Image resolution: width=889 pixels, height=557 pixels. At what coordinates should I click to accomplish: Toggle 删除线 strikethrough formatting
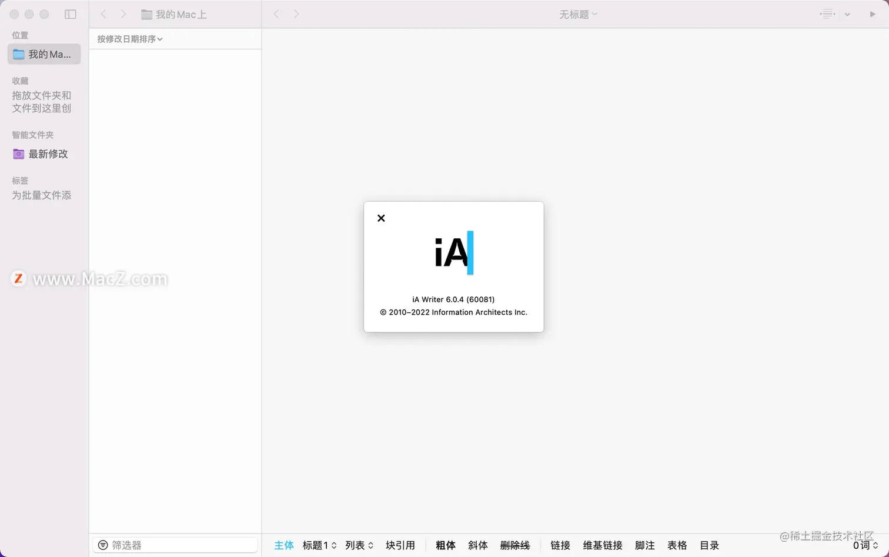click(515, 545)
